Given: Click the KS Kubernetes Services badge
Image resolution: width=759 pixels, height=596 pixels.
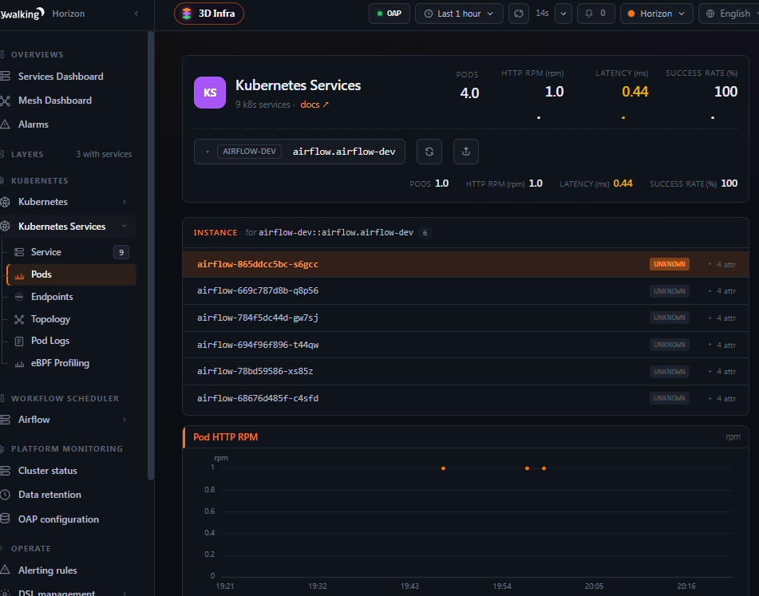Looking at the screenshot, I should coord(210,93).
